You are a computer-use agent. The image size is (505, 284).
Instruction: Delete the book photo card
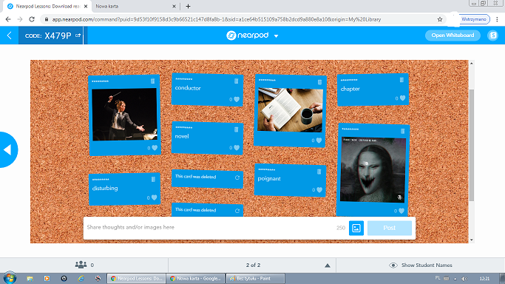pyautogui.click(x=319, y=82)
